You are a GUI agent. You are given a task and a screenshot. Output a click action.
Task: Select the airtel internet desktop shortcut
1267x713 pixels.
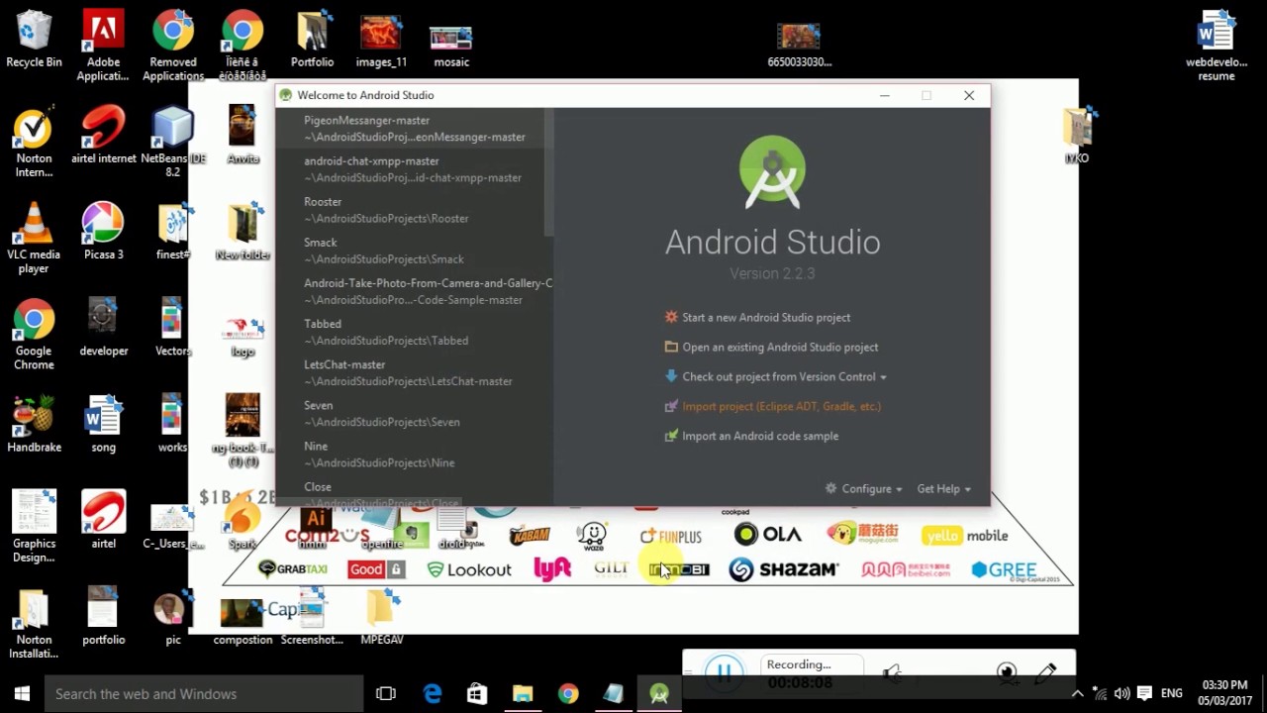103,136
